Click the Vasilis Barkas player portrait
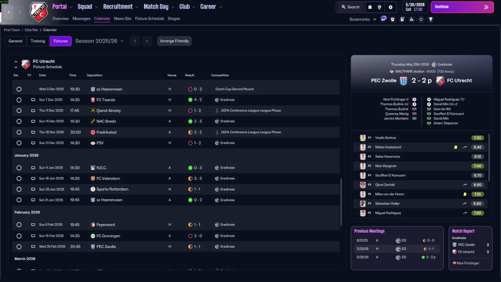501x282 pixels. point(363,138)
